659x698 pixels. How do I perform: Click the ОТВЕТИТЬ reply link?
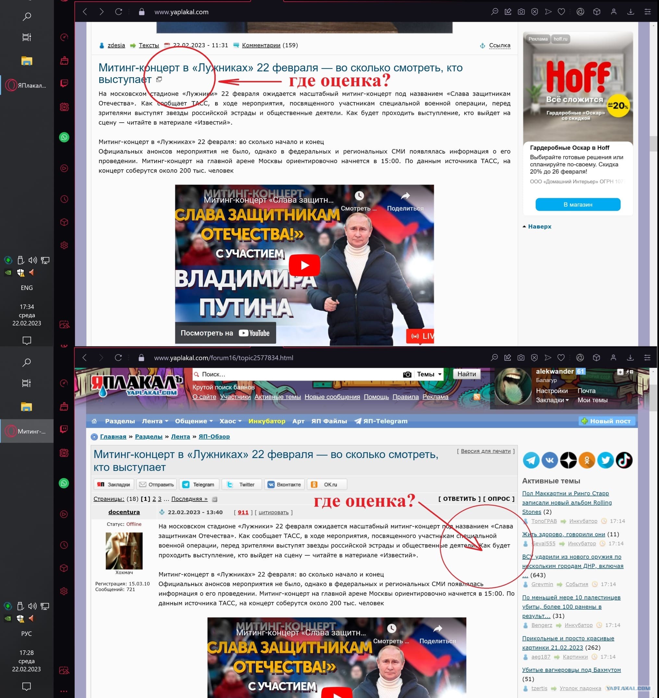(459, 499)
